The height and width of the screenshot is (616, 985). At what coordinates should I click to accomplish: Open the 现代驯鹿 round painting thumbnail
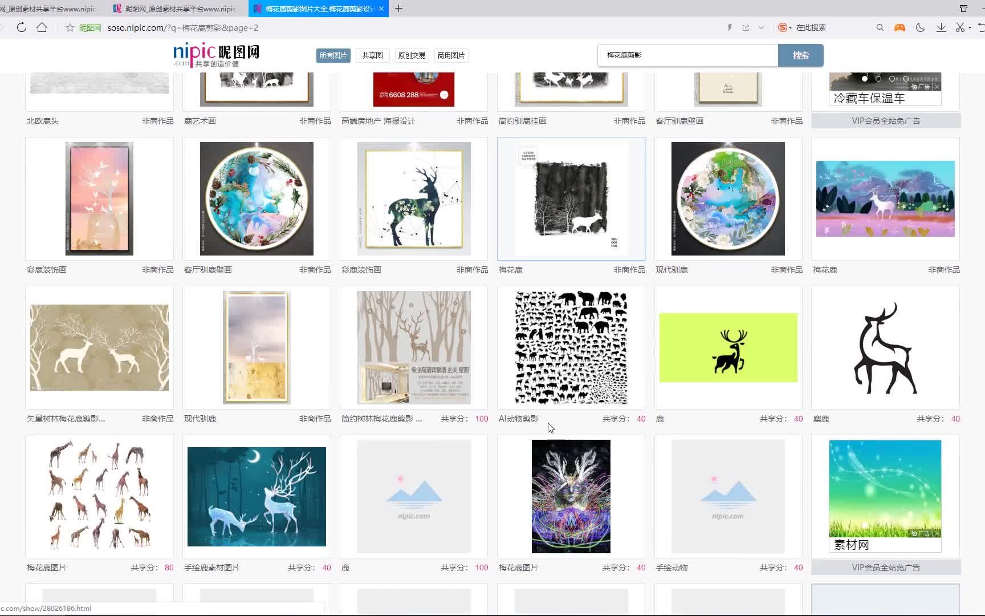click(x=728, y=198)
